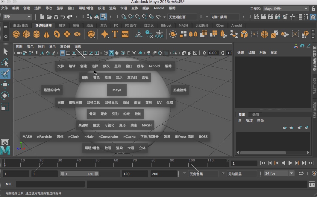This screenshot has width=317, height=197.
Task: Select the Lasso selection tool in the toolbox
Action: coord(5,62)
